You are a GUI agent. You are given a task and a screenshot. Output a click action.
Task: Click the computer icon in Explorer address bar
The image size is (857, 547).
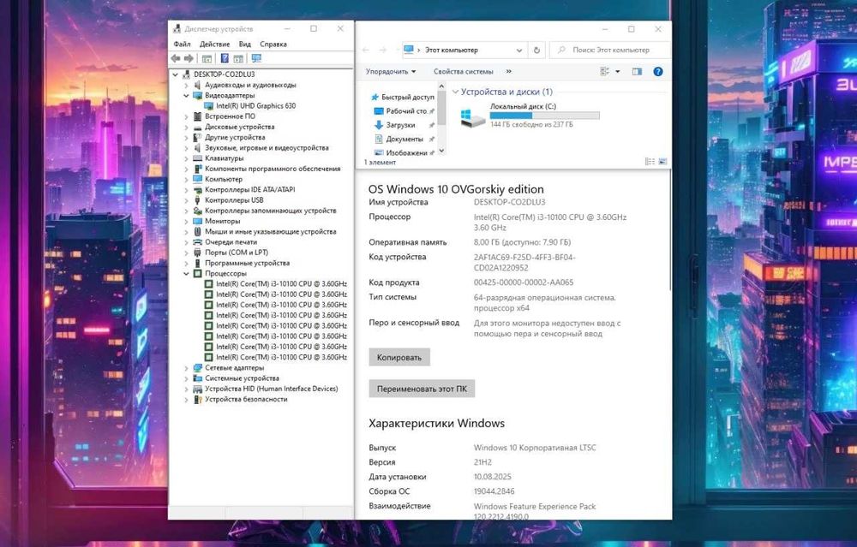409,50
